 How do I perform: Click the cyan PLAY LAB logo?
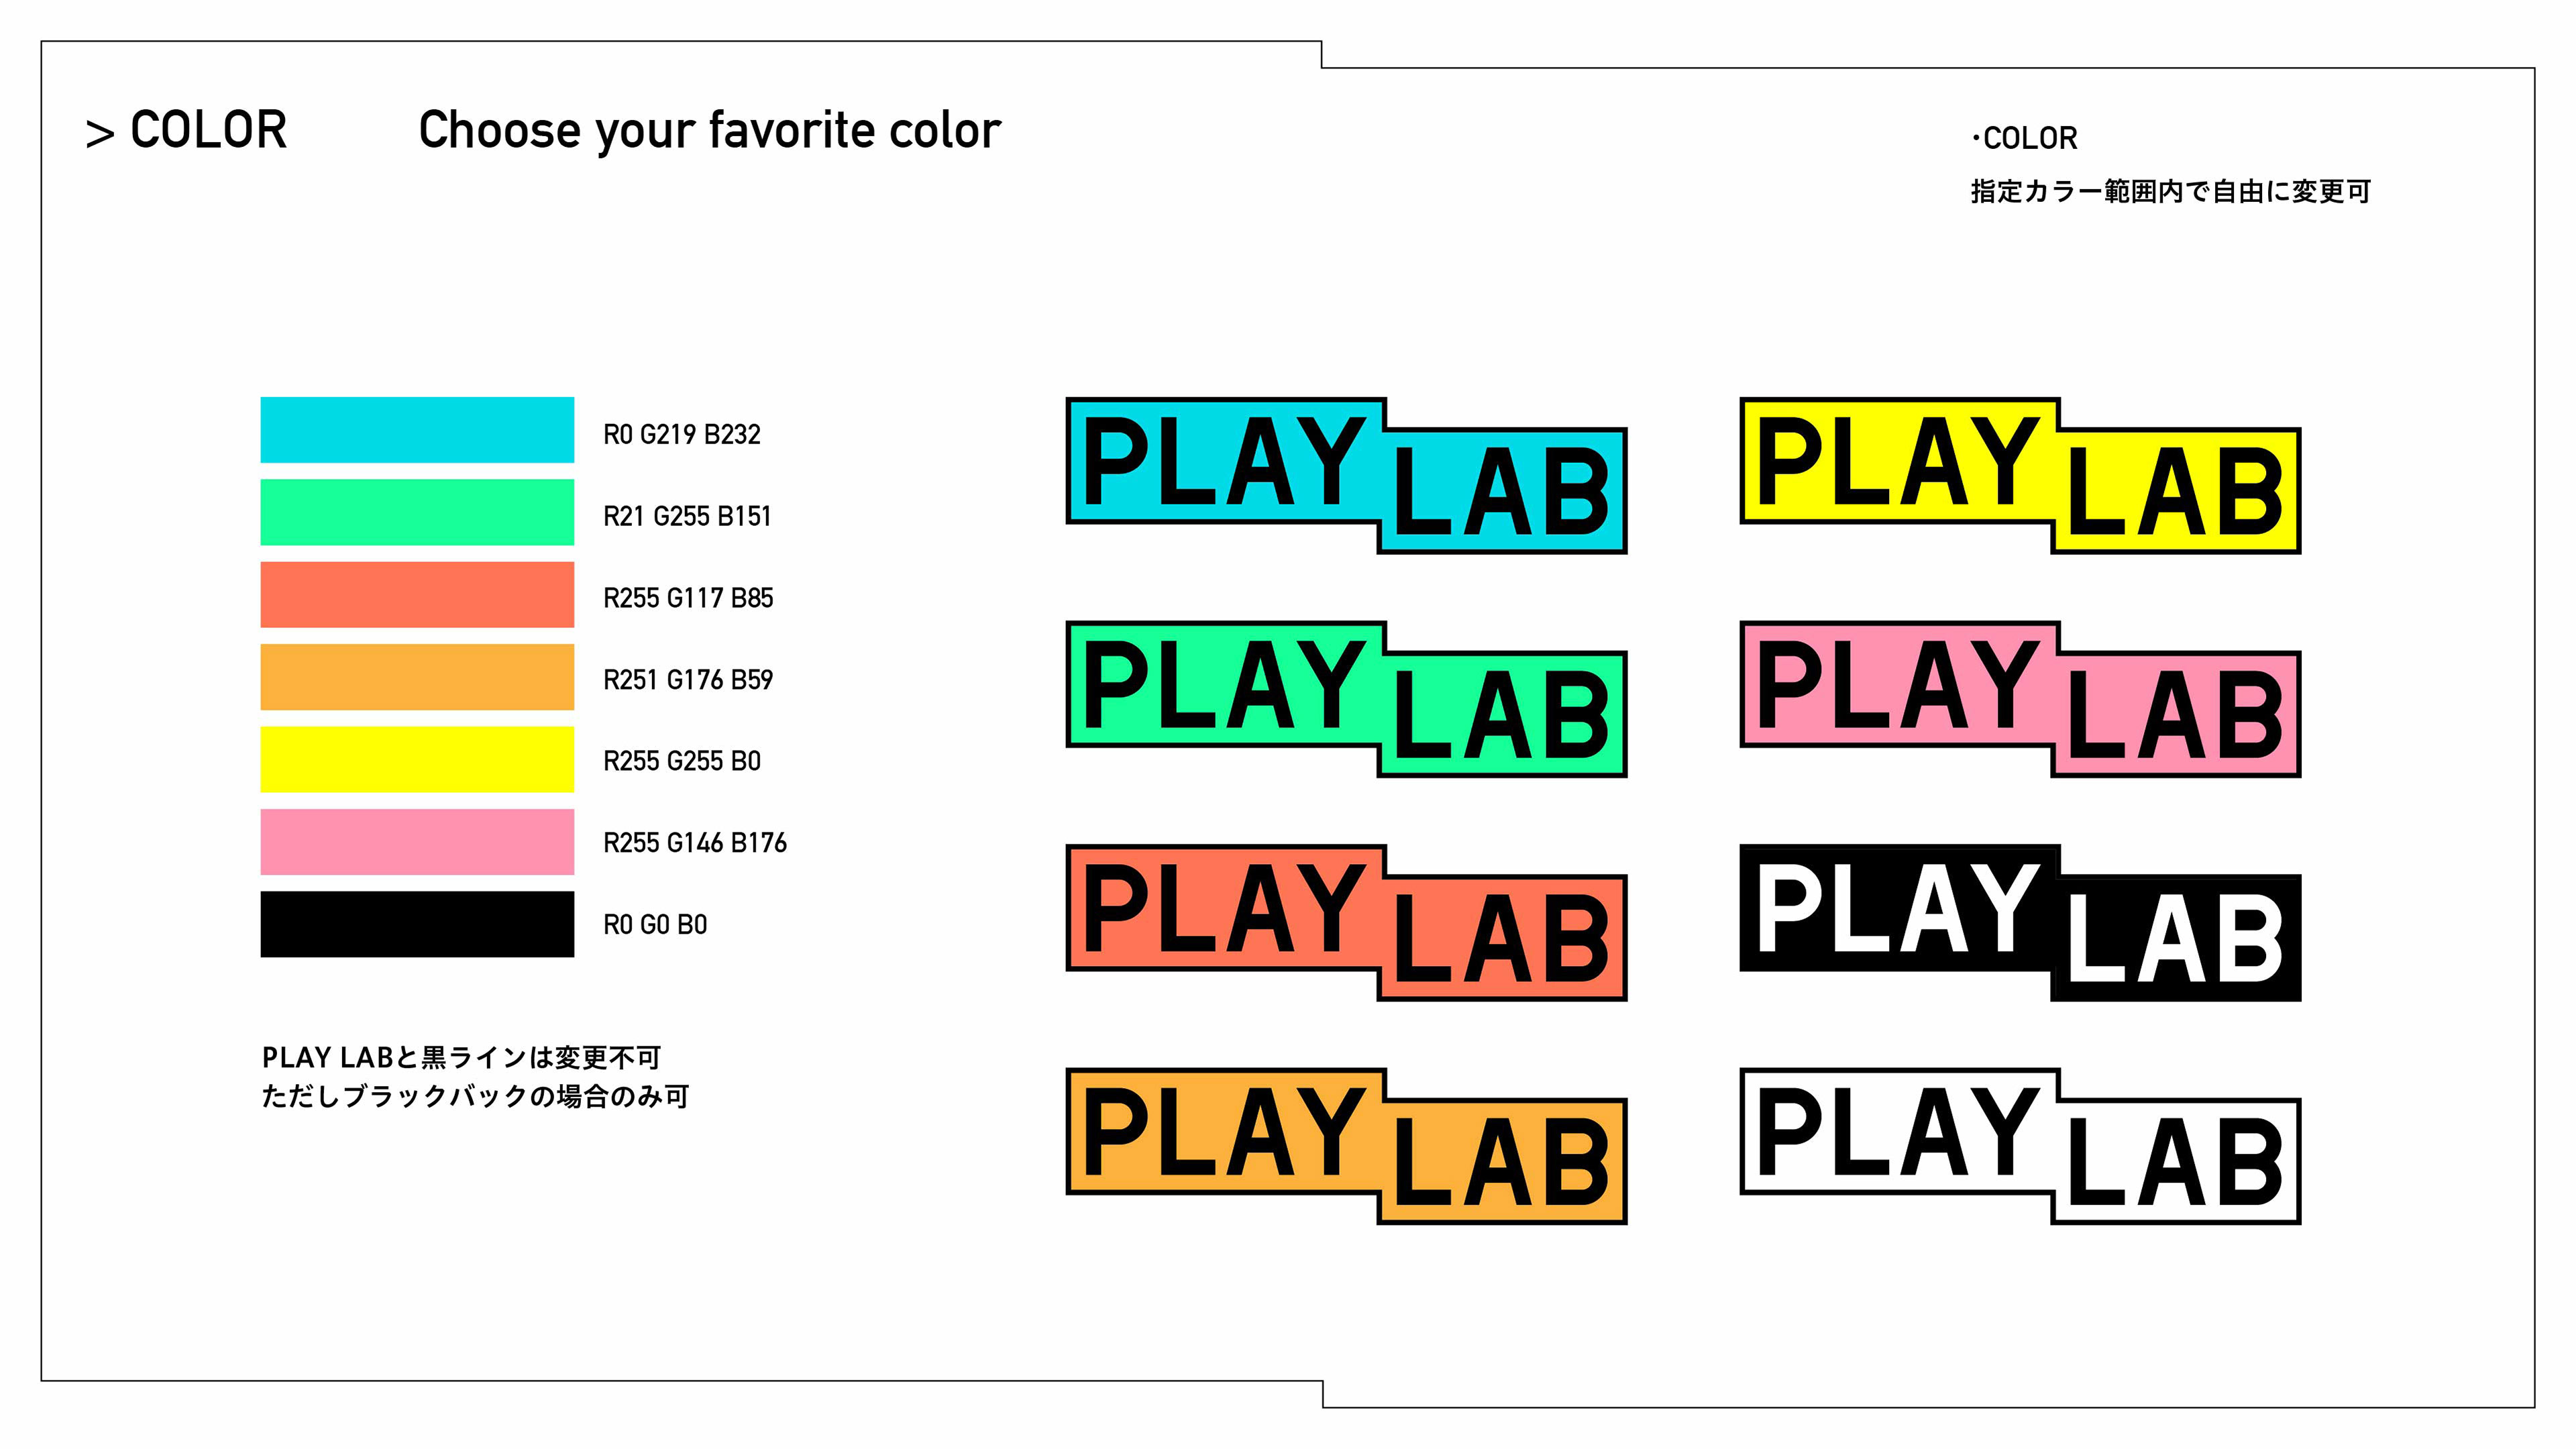(x=1345, y=475)
